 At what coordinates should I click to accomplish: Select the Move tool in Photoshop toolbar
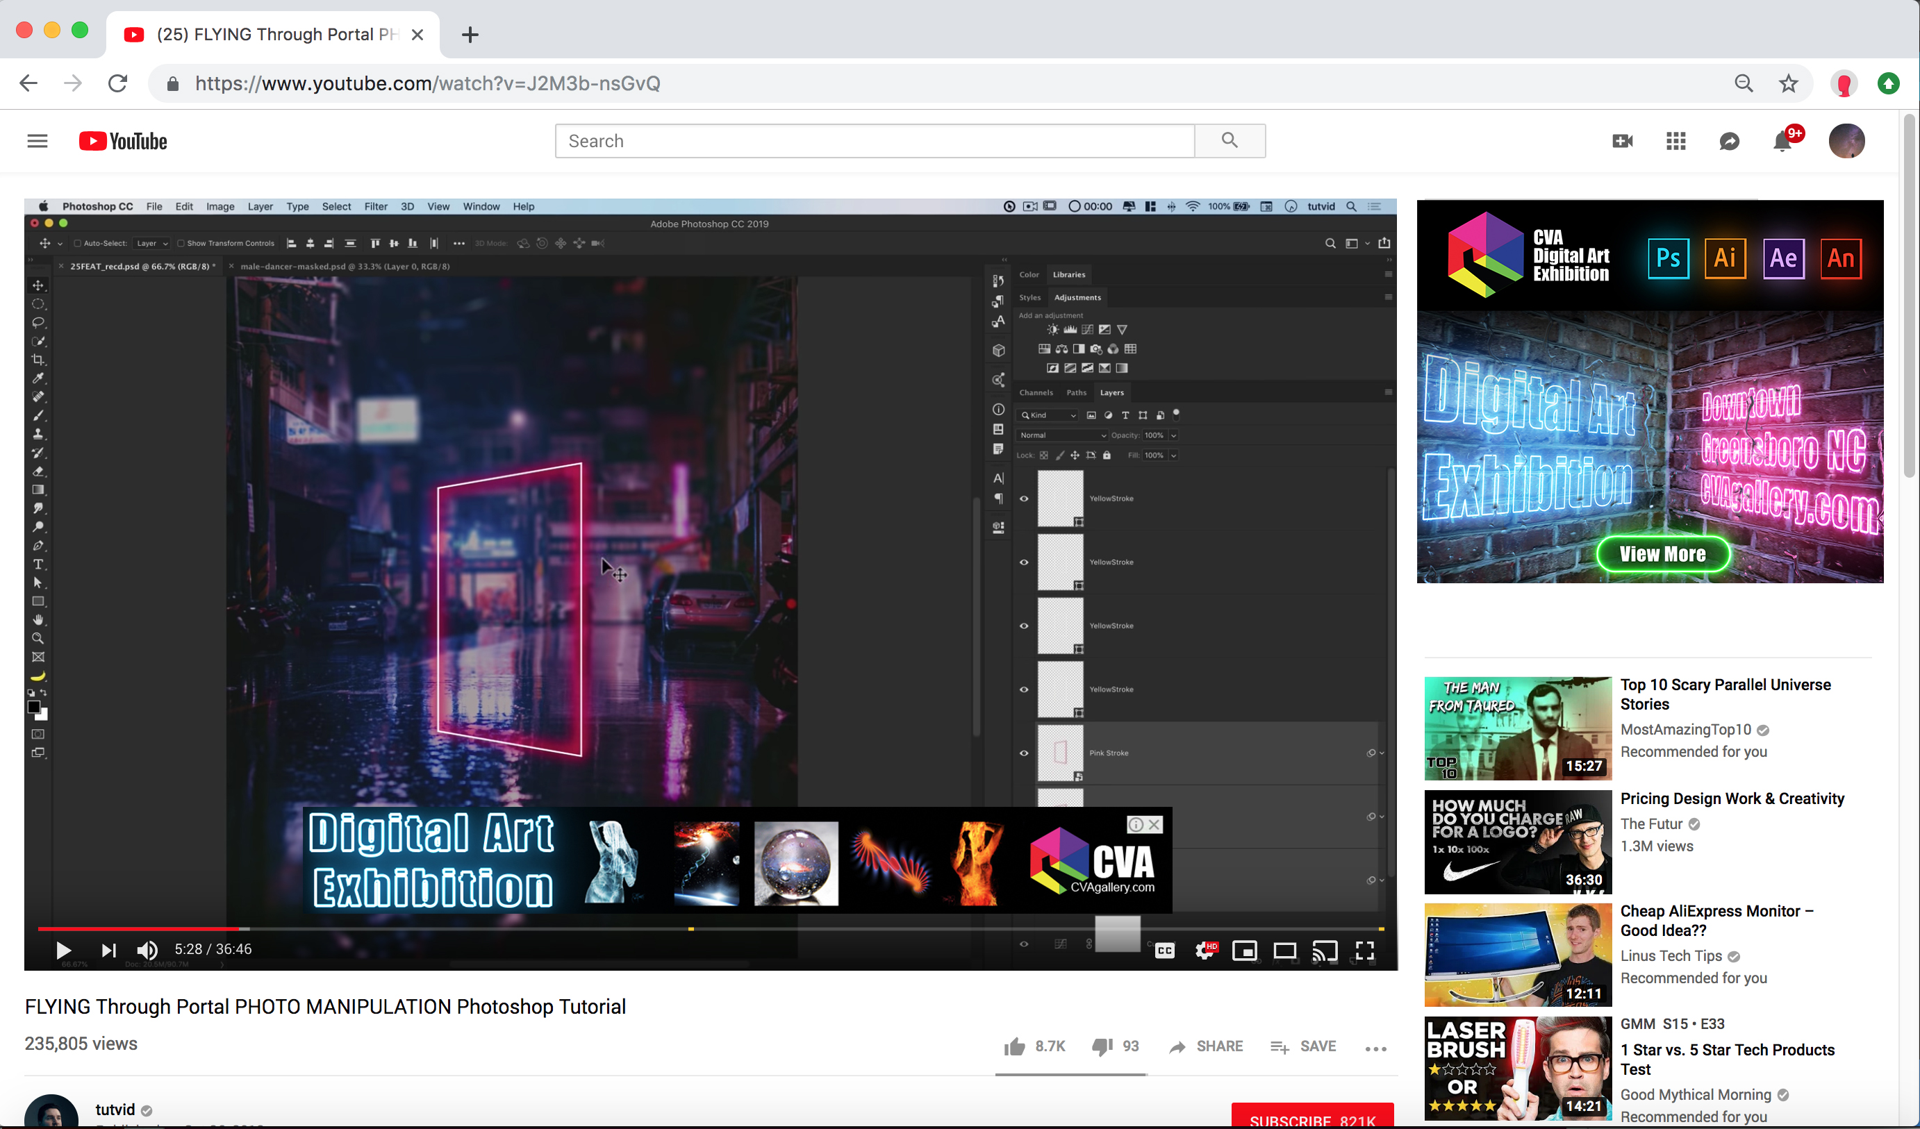[x=38, y=285]
